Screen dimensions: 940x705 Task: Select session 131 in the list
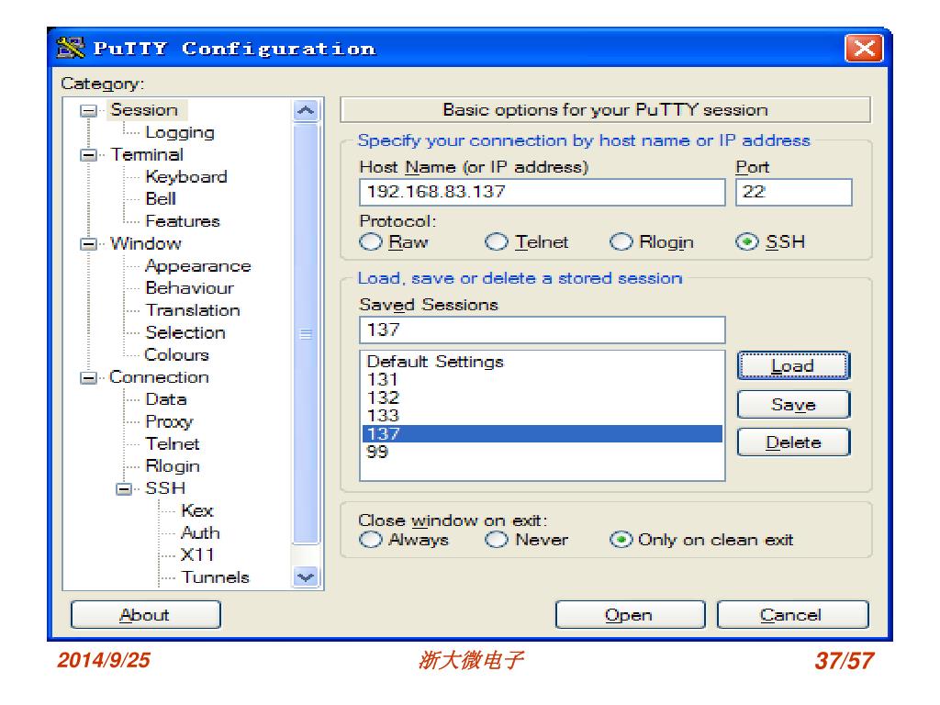tap(542, 379)
